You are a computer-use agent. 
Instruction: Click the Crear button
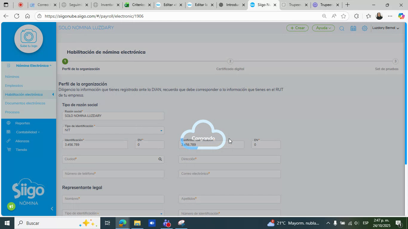pyautogui.click(x=297, y=28)
